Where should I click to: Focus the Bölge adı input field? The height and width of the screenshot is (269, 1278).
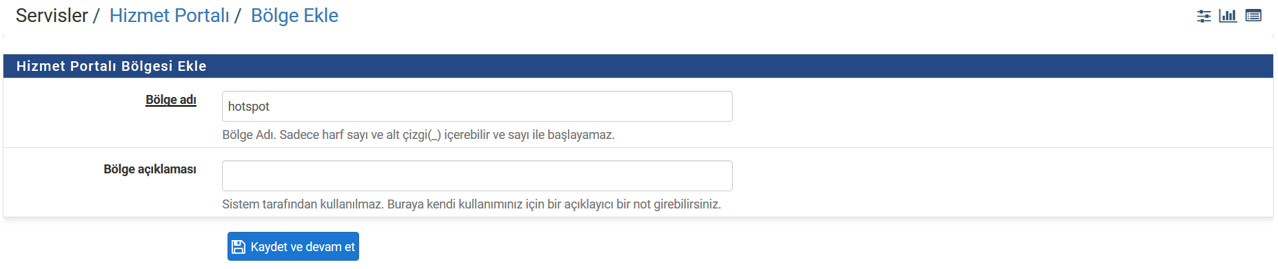[477, 107]
